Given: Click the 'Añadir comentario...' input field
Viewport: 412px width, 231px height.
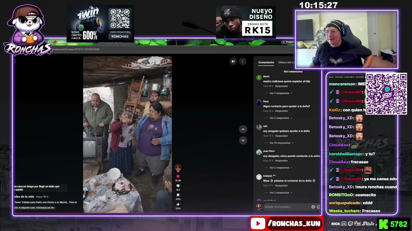Looking at the screenshot, I should 286,207.
